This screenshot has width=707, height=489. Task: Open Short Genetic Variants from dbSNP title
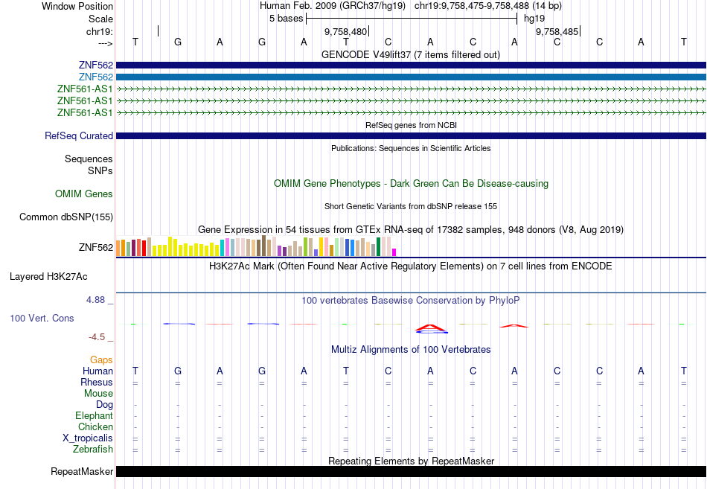click(x=411, y=206)
